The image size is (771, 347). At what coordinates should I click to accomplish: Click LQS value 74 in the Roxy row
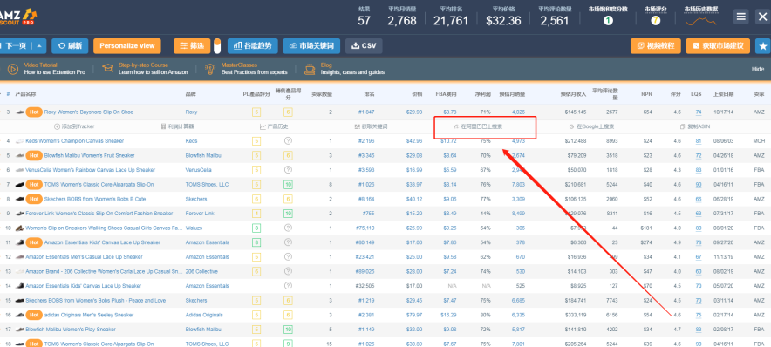699,112
